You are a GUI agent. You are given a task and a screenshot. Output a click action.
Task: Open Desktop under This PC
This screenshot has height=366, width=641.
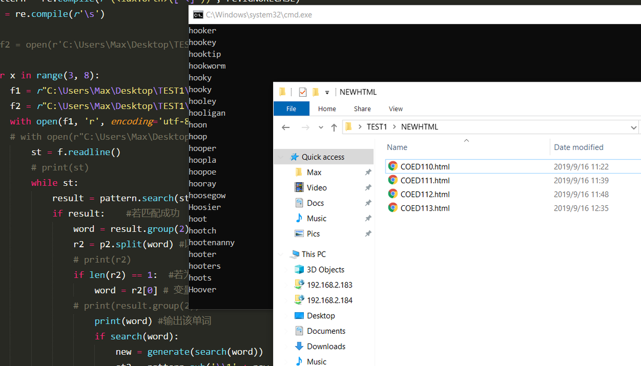tap(321, 316)
